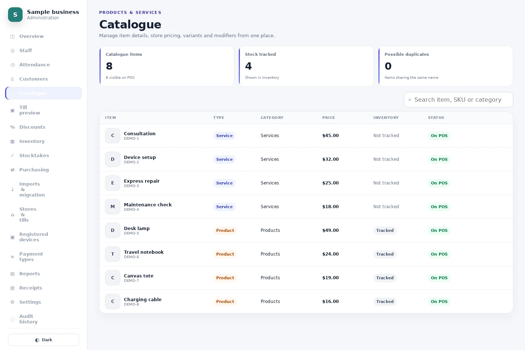Click the Consultation item name
This screenshot has height=350, width=525.
(140, 134)
